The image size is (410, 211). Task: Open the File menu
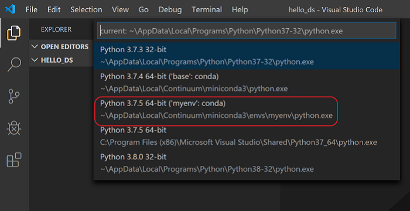[x=32, y=10]
